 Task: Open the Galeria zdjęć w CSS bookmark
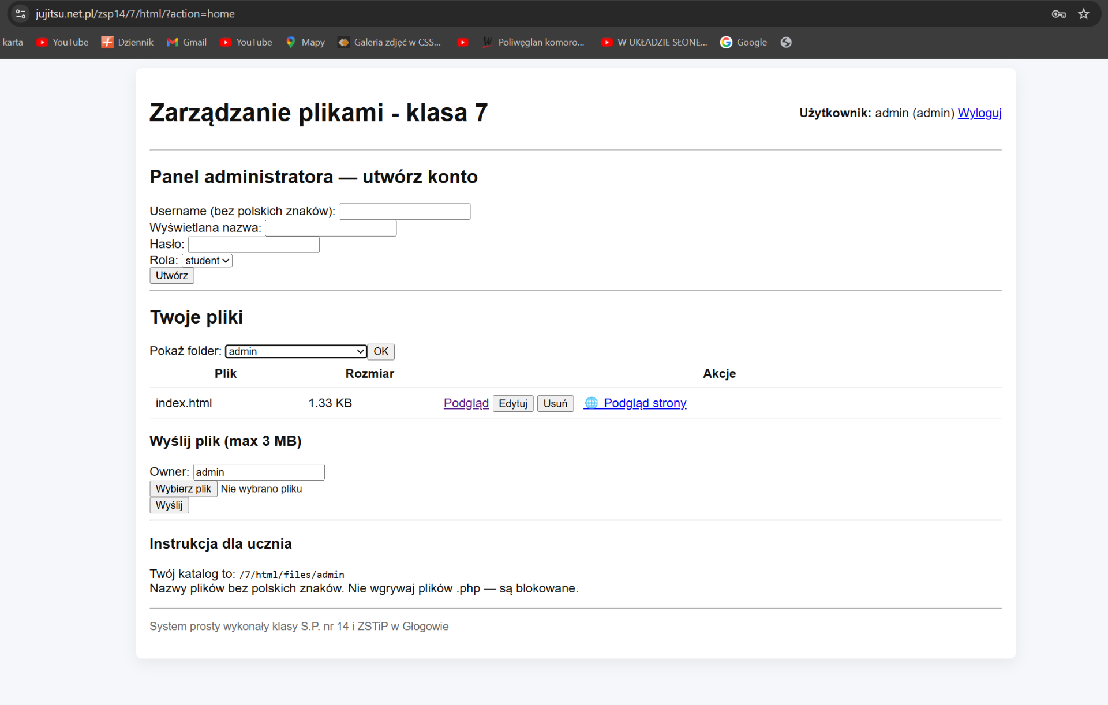[390, 42]
